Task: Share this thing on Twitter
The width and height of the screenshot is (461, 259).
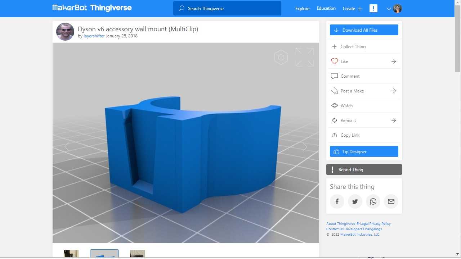Action: point(355,201)
